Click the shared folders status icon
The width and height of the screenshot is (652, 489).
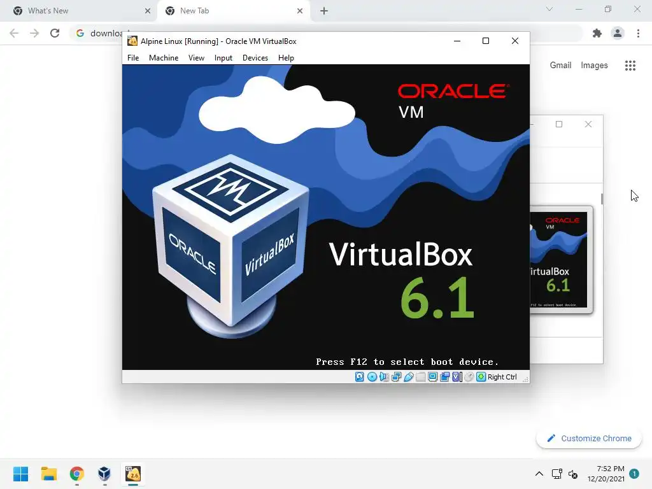tap(420, 377)
